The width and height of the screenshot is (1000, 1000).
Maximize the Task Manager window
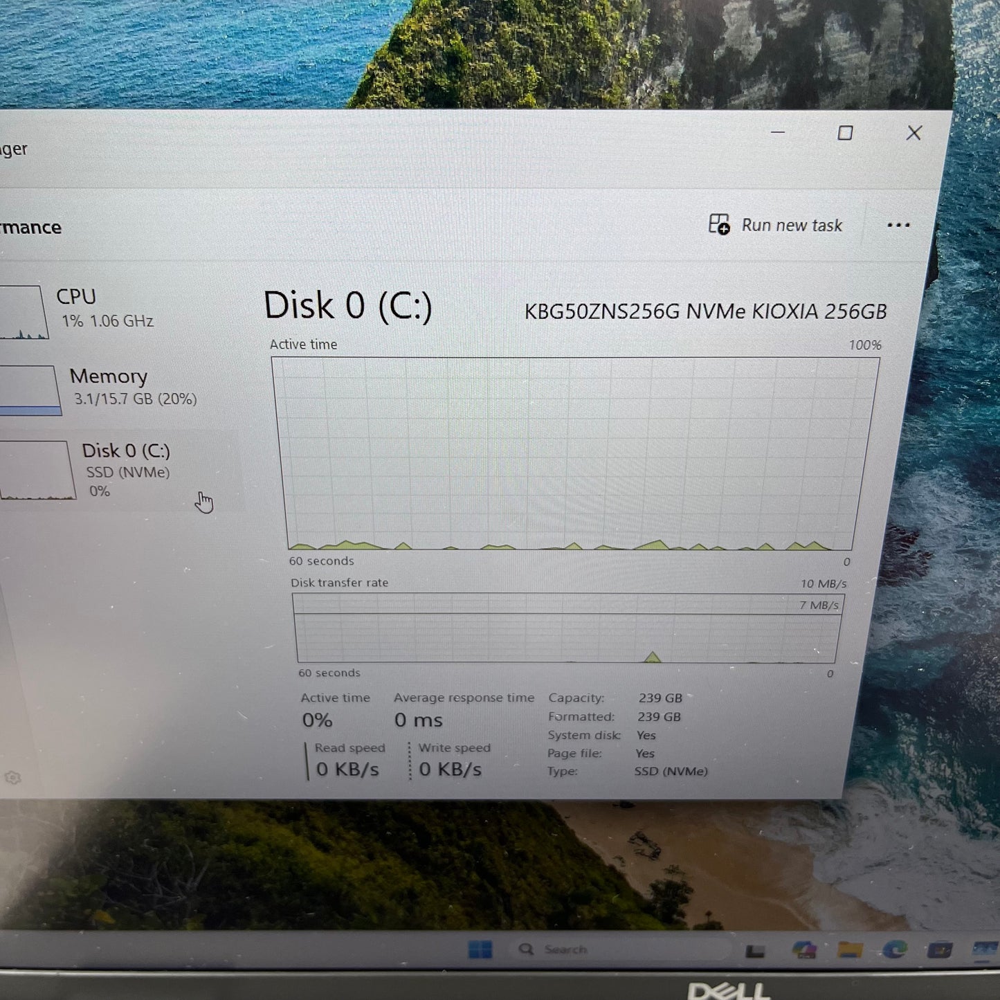(x=844, y=132)
